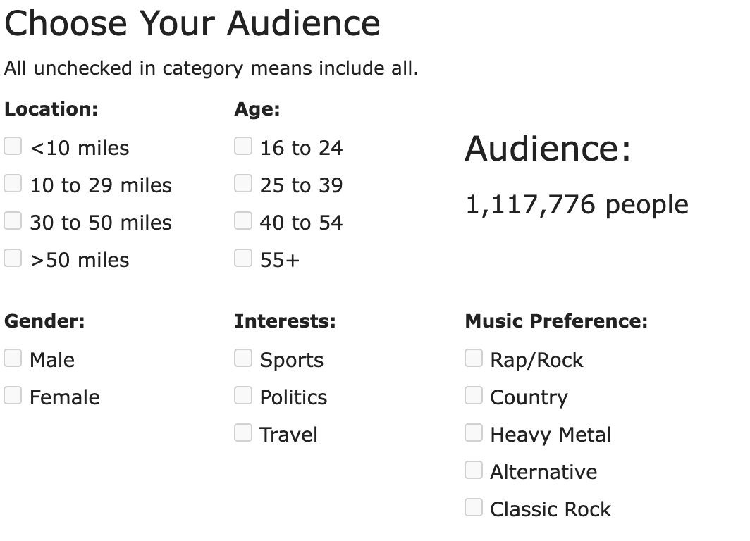Check the Classic Rock checkbox

point(474,507)
